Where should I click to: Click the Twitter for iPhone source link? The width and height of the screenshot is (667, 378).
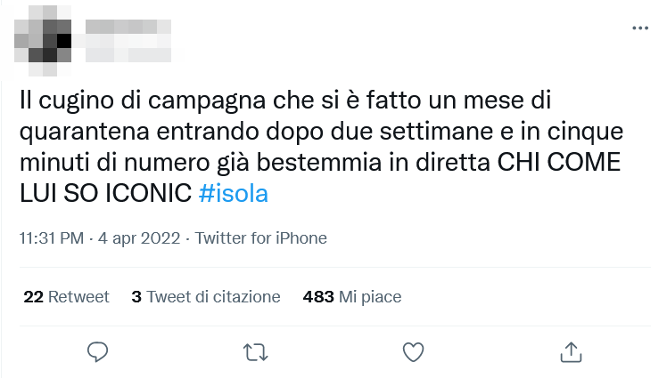tap(260, 238)
